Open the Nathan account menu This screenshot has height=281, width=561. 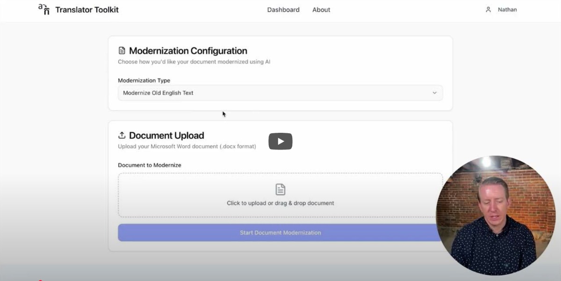click(x=507, y=10)
